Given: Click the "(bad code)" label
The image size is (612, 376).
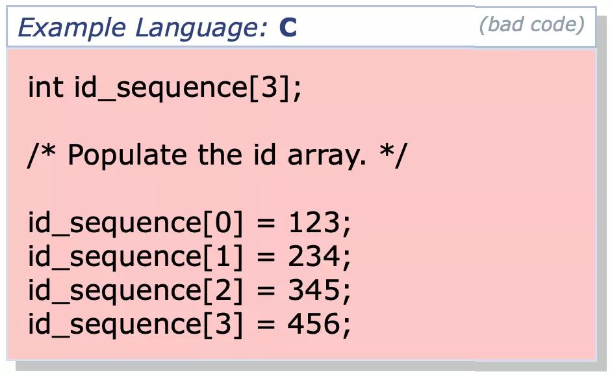Looking at the screenshot, I should (531, 25).
